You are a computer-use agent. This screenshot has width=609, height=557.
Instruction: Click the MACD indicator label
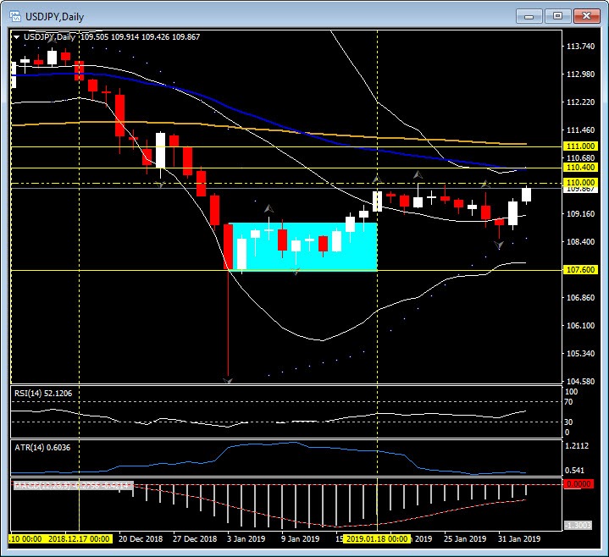pyautogui.click(x=74, y=485)
